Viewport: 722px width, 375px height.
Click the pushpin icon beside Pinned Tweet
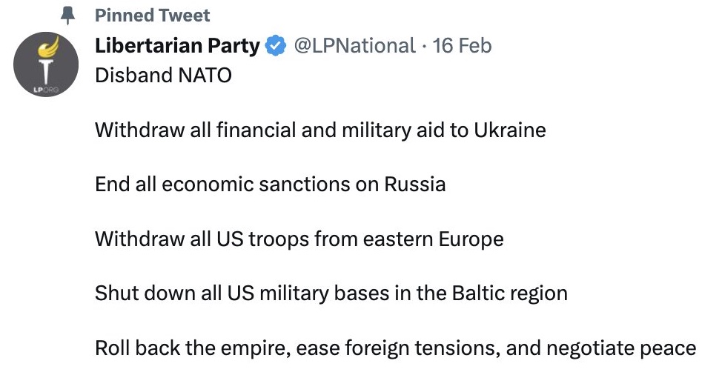[67, 16]
